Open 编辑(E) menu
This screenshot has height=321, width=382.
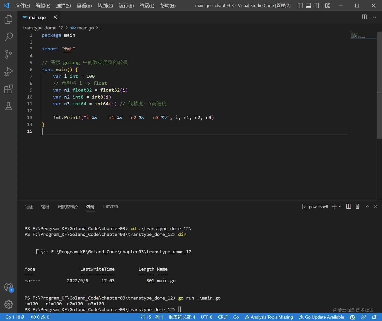43,6
